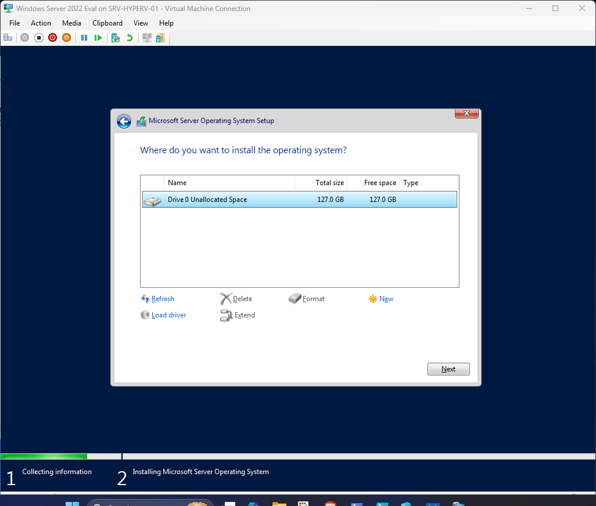This screenshot has width=596, height=506.
Task: Click the rightmost Share toolbar icon
Action: coord(160,37)
